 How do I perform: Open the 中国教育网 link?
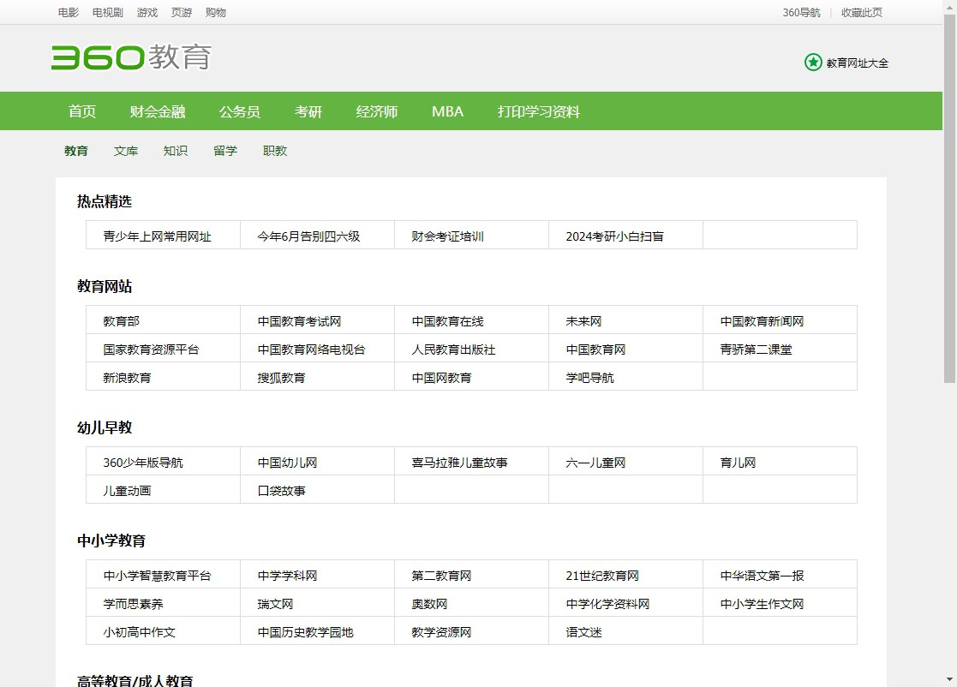595,349
